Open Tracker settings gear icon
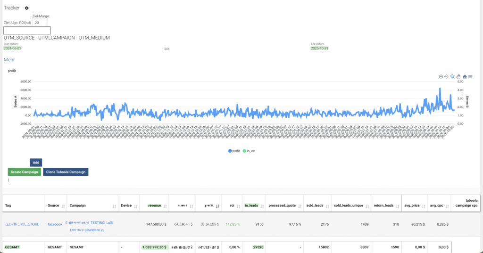 pos(27,8)
